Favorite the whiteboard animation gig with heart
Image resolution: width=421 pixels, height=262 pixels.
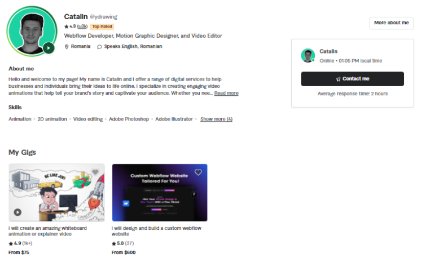[x=95, y=172]
